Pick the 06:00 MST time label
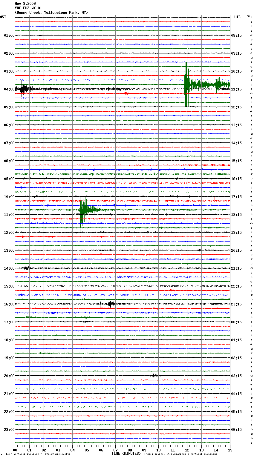The width and height of the screenshot is (254, 458). tap(9, 125)
